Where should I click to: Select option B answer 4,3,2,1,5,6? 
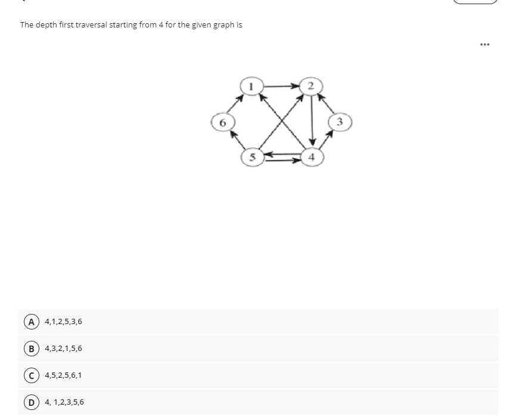(63, 349)
